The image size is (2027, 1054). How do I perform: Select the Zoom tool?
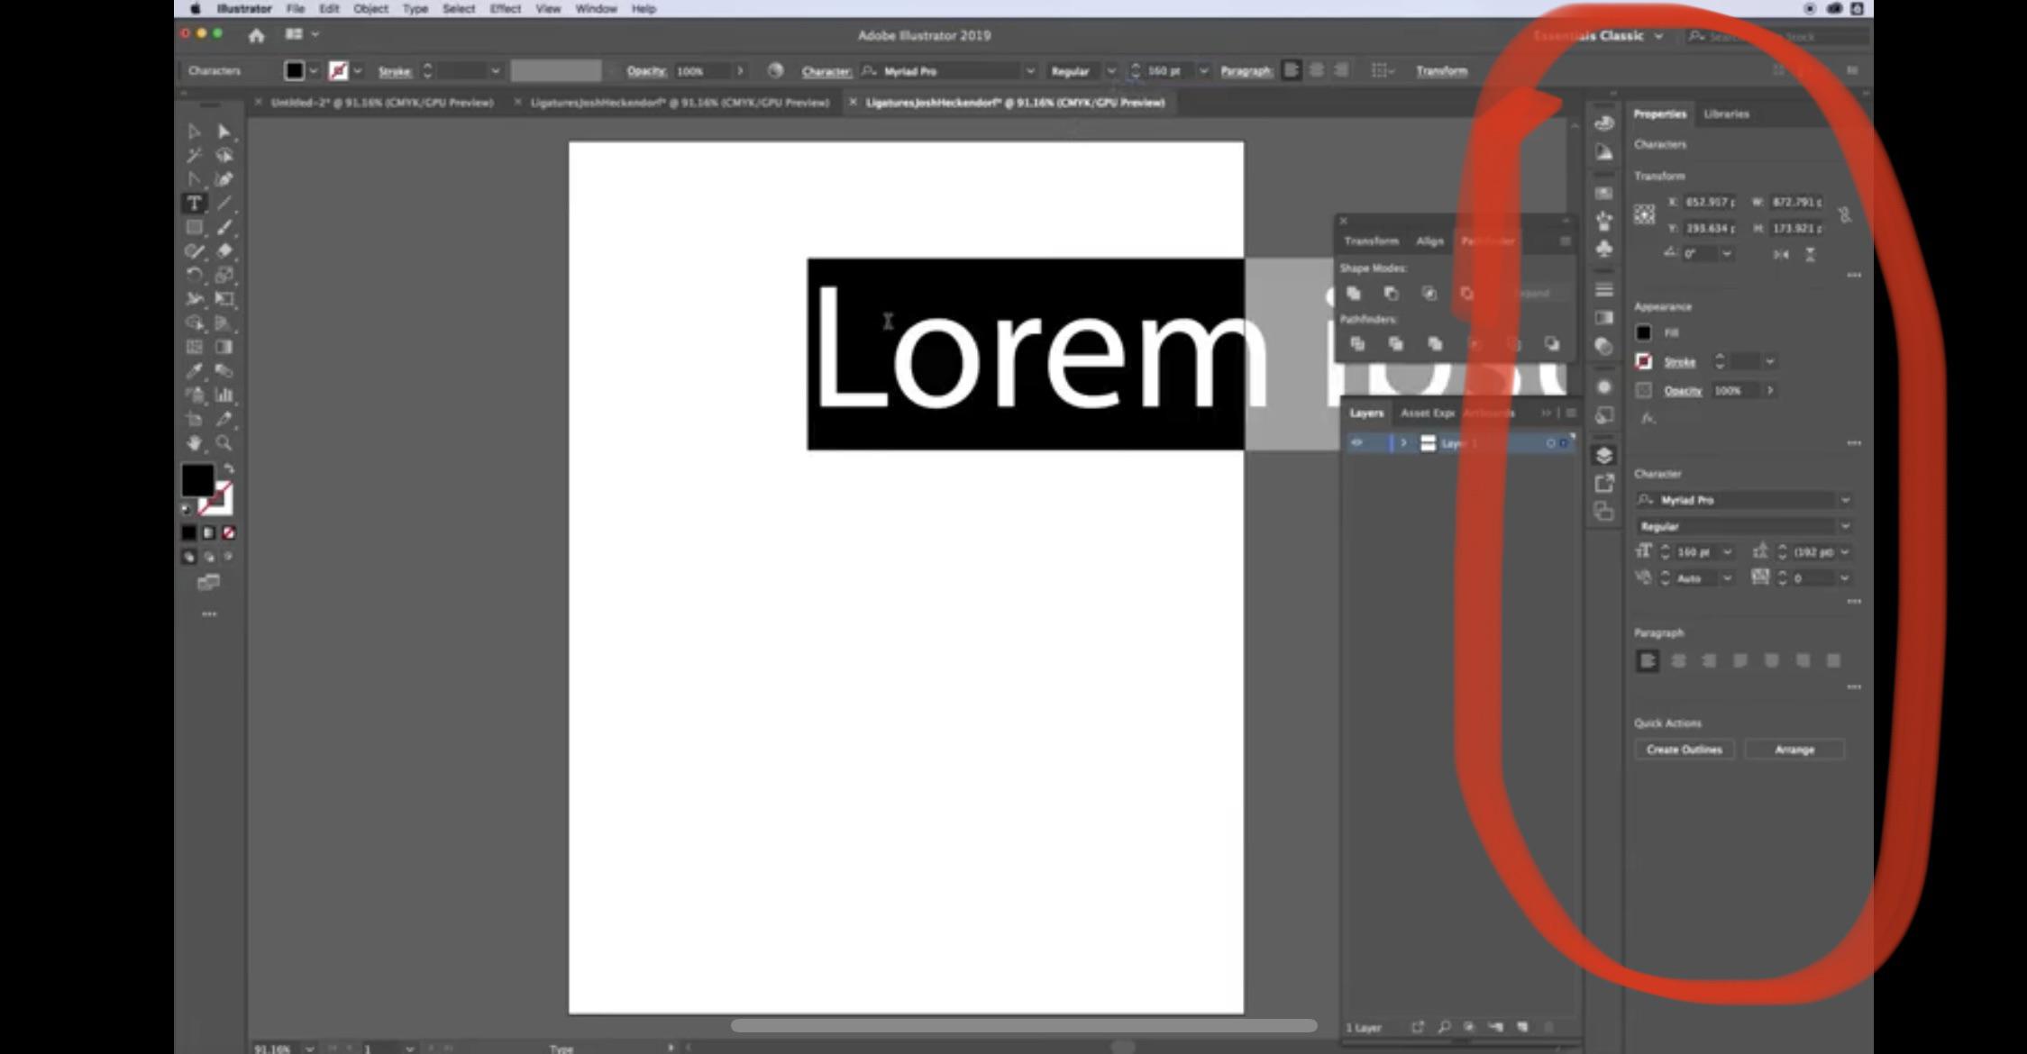(x=224, y=443)
